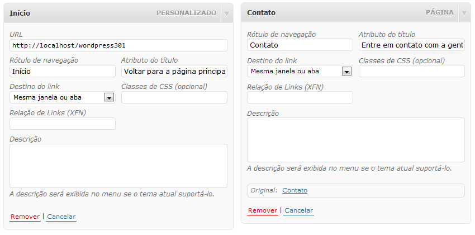Click Classes de CSS field in Início panel
The image size is (475, 235).
(174, 97)
